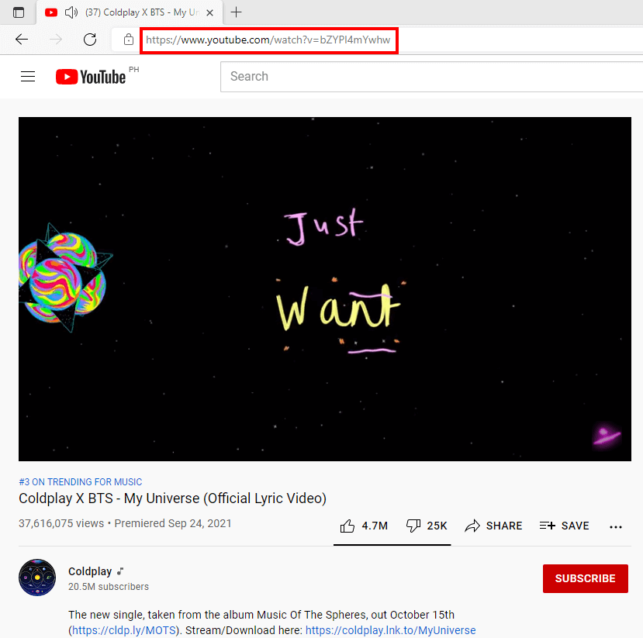Select the YouTube URL in the address bar
The width and height of the screenshot is (643, 638).
click(x=268, y=40)
